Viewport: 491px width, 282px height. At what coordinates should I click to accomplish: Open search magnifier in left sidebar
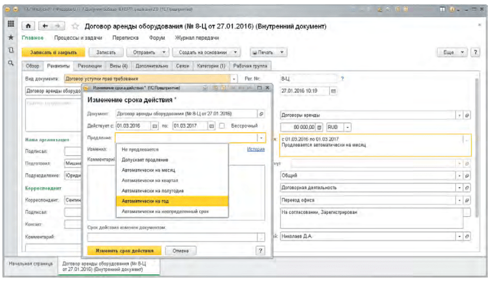(x=11, y=63)
